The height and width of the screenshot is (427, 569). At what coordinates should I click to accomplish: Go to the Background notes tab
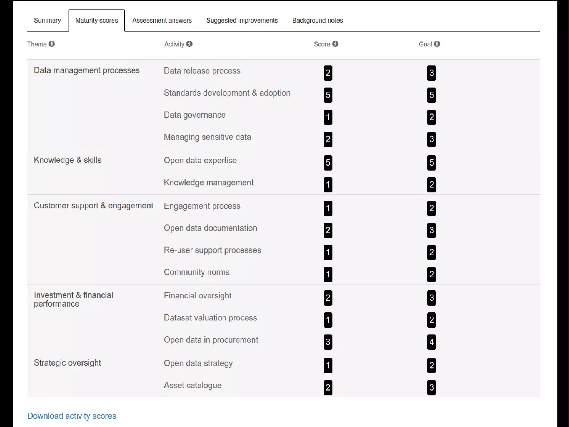pos(317,20)
